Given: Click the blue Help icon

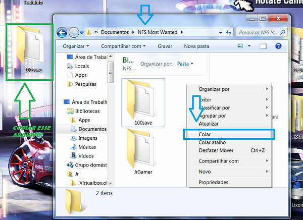Looking at the screenshot, I should tap(278, 46).
